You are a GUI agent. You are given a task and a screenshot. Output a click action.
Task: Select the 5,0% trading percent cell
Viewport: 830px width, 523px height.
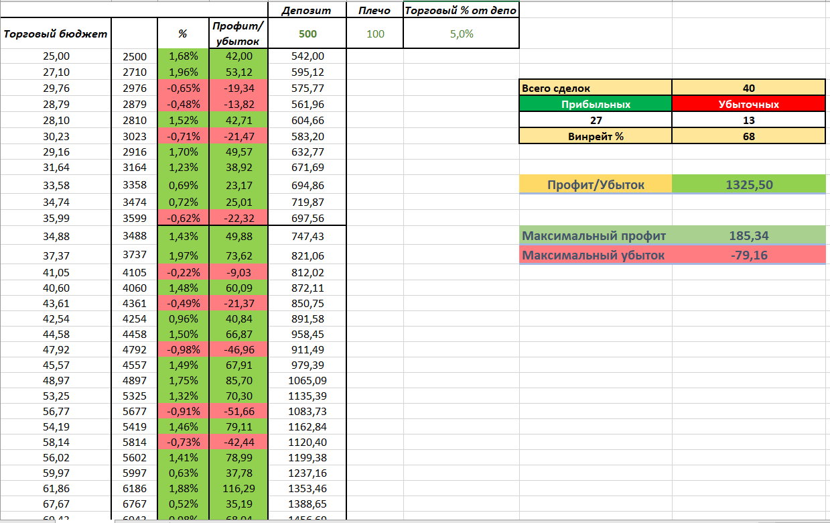tap(461, 34)
